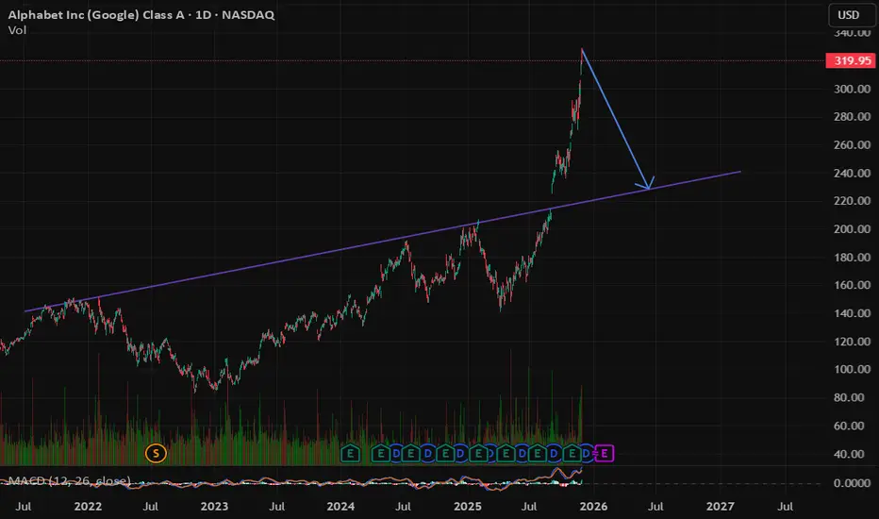Click the Jul label between 2026 and 2027

pos(655,506)
